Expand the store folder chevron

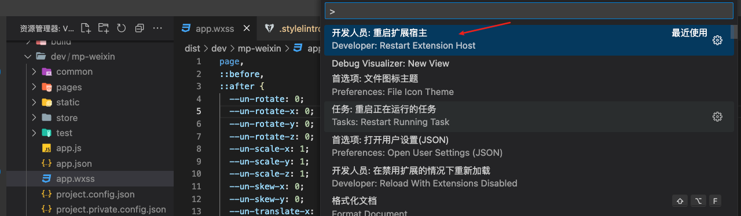click(x=34, y=118)
